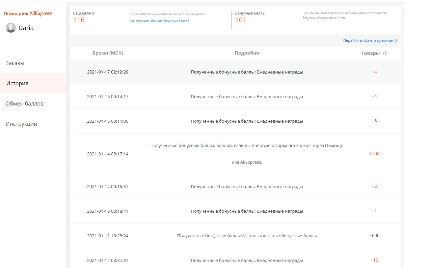The image size is (430, 268).
Task: Click the Daria user name
Action: 26,28
